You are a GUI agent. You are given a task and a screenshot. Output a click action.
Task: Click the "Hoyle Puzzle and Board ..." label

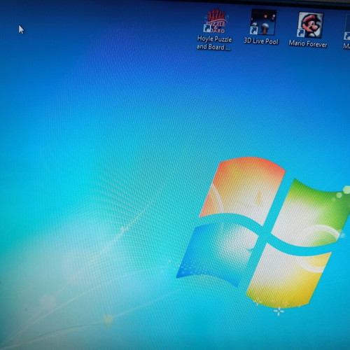click(214, 43)
